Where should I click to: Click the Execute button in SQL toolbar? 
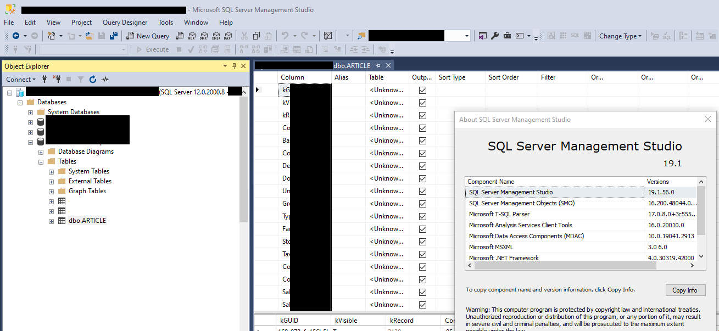pos(153,49)
